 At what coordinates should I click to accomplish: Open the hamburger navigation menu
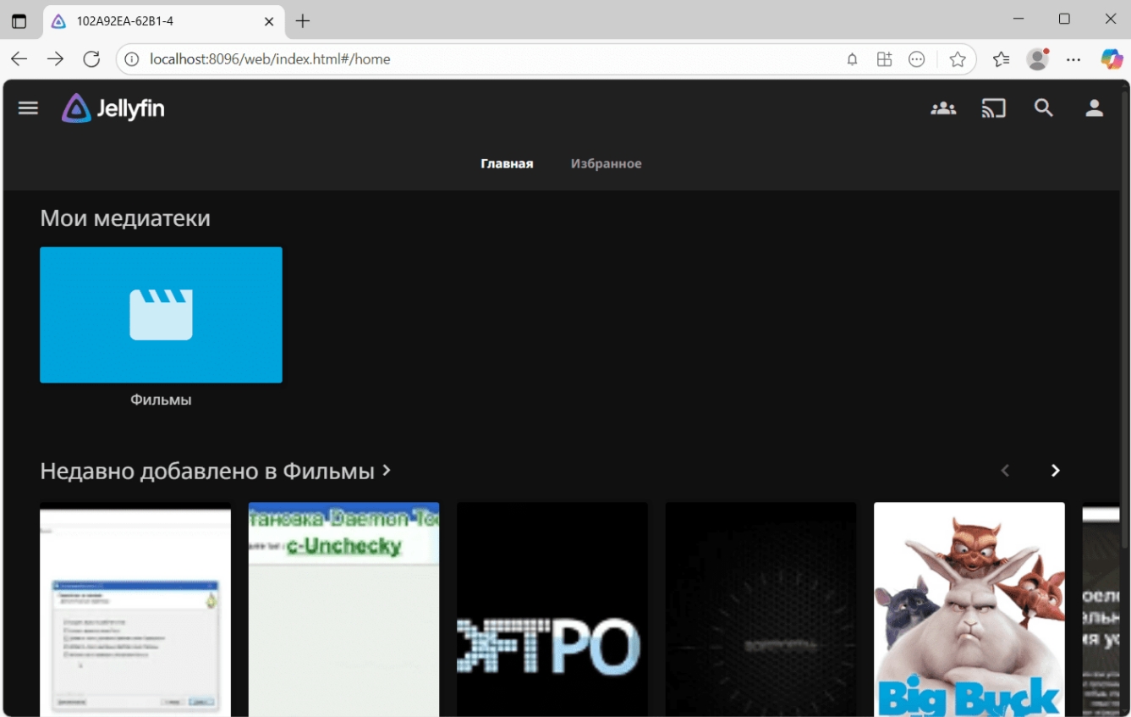pyautogui.click(x=28, y=108)
